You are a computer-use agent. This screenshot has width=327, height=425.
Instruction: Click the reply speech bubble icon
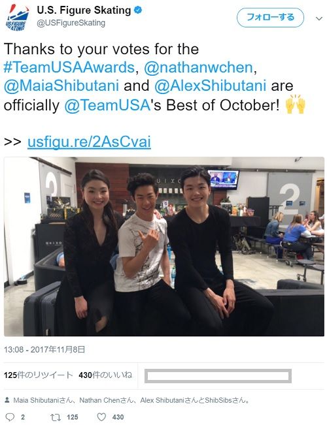tap(10, 417)
